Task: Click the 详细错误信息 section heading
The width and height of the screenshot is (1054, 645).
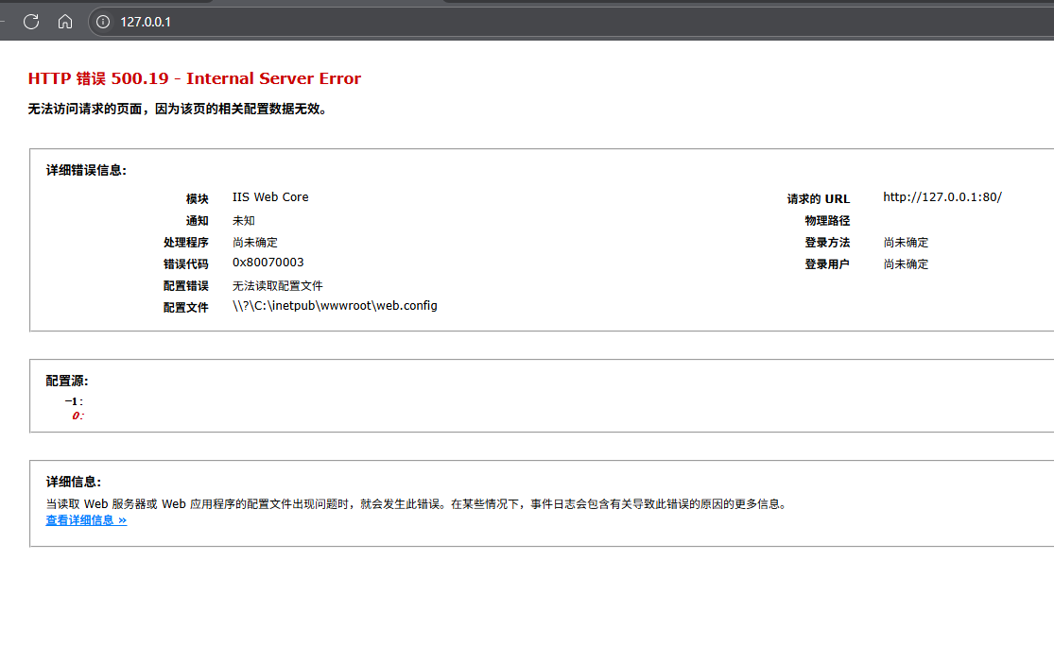Action: point(86,171)
